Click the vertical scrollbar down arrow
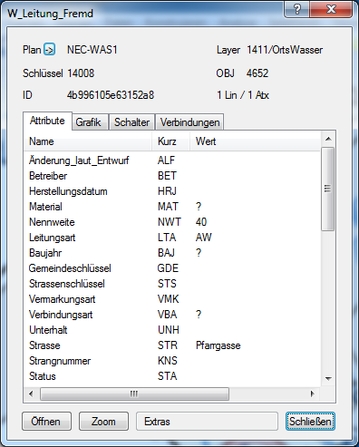This screenshot has width=359, height=447. point(328,378)
